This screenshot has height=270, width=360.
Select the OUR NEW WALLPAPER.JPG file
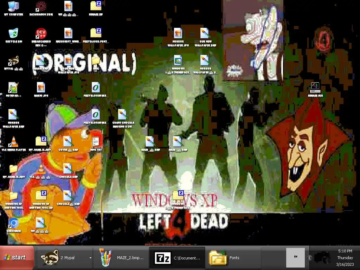pyautogui.click(x=68, y=64)
